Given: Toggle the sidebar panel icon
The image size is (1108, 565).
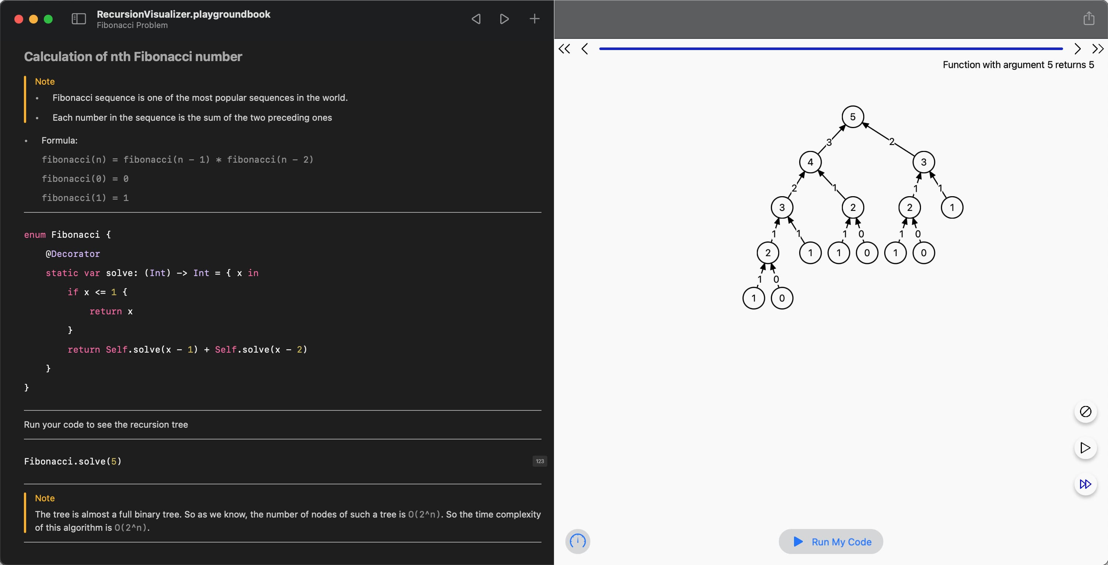Looking at the screenshot, I should [x=79, y=19].
